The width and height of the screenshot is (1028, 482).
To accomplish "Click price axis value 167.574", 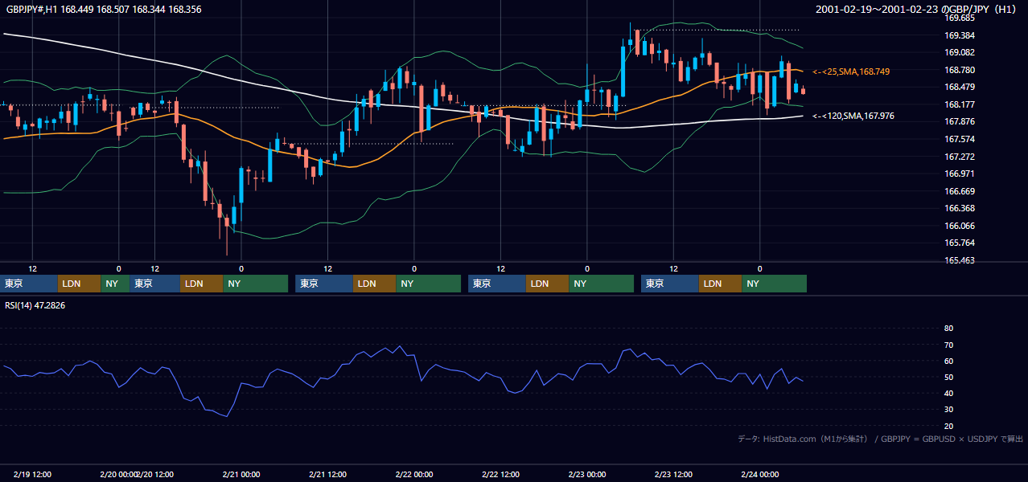I will pos(959,139).
